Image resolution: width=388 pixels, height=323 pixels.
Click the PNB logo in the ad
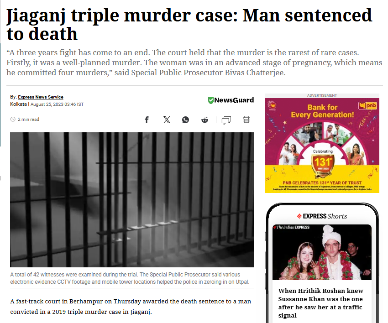pyautogui.click(x=368, y=105)
